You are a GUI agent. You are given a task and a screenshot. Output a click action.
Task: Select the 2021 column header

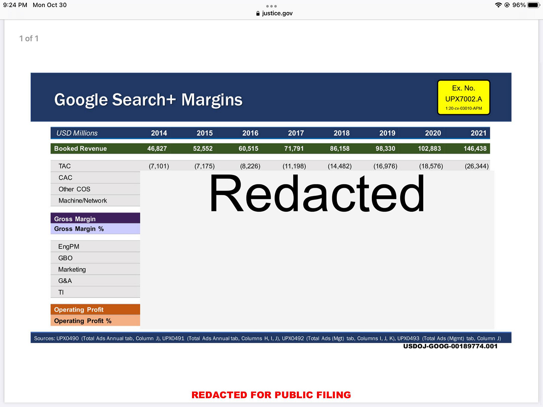click(x=478, y=133)
